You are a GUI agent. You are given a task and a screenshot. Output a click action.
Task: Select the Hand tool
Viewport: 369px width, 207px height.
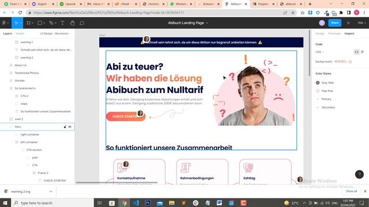tap(72, 23)
